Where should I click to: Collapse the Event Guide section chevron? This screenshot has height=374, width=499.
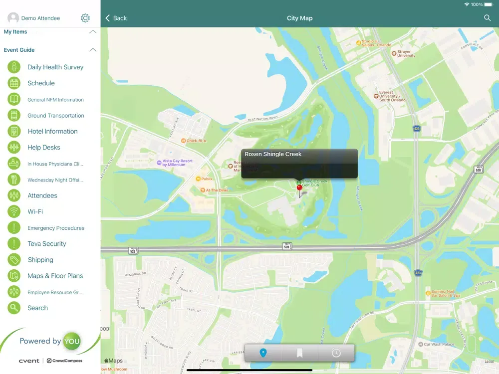click(93, 49)
